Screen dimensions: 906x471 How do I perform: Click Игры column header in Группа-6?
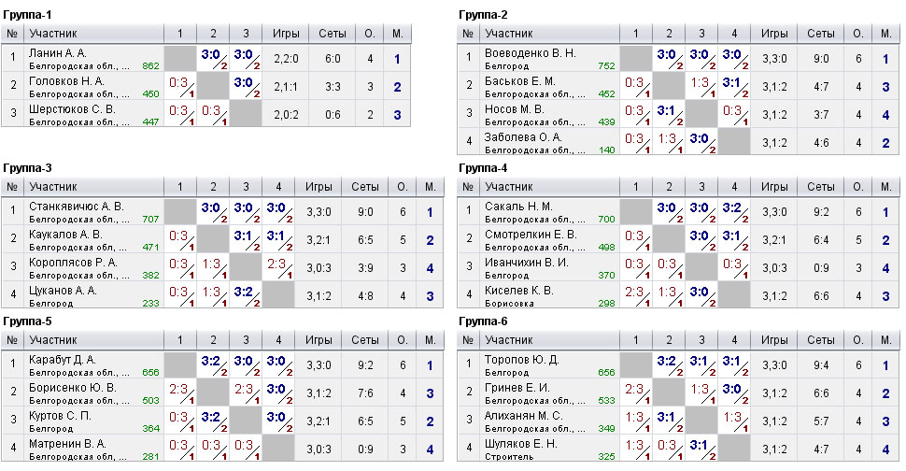pyautogui.click(x=774, y=340)
